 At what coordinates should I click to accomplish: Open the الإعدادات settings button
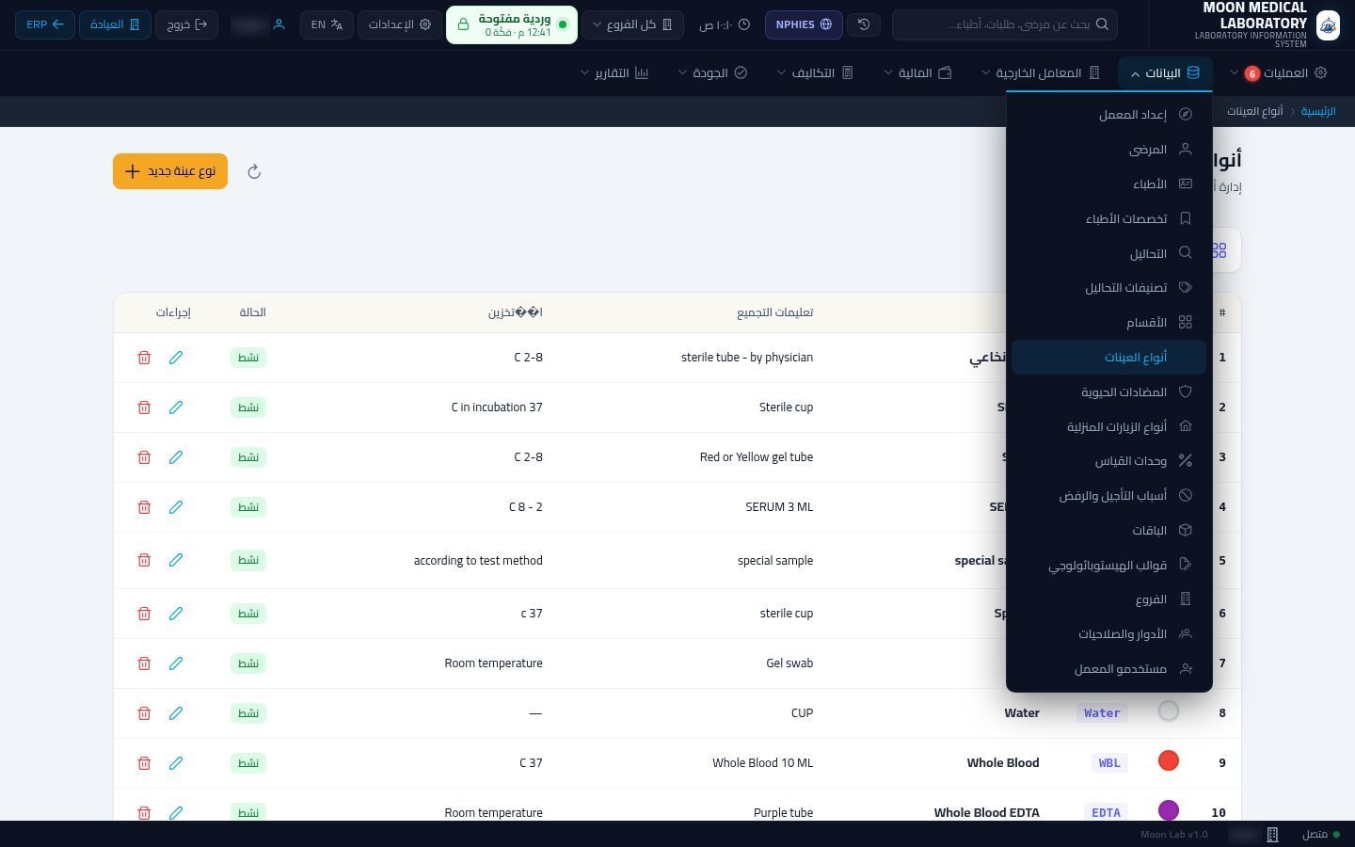tap(400, 24)
